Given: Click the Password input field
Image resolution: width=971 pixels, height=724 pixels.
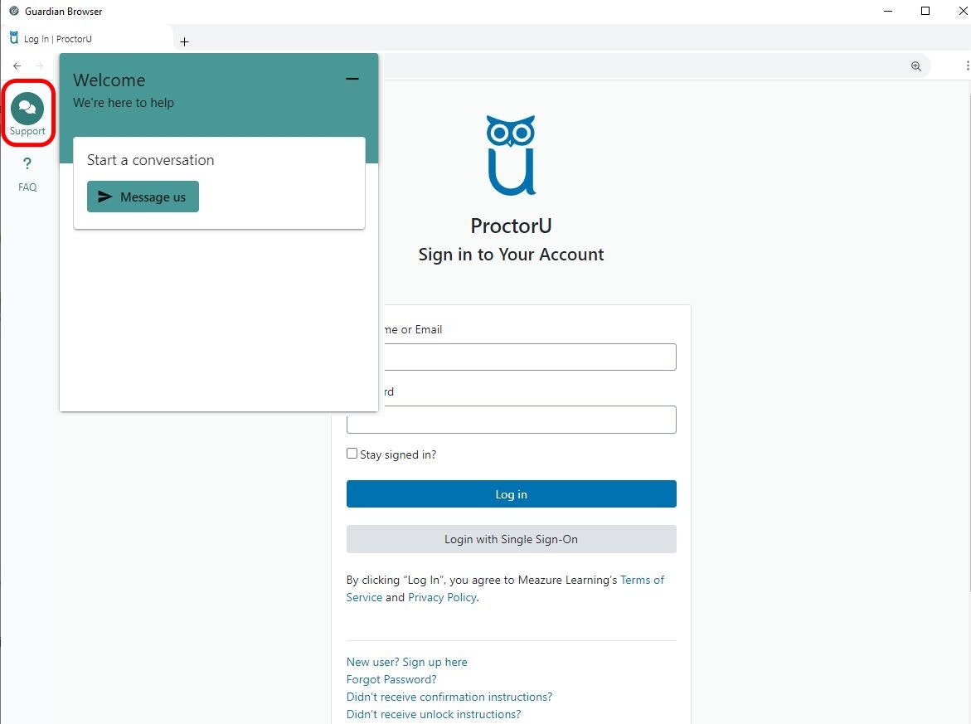Looking at the screenshot, I should (511, 420).
